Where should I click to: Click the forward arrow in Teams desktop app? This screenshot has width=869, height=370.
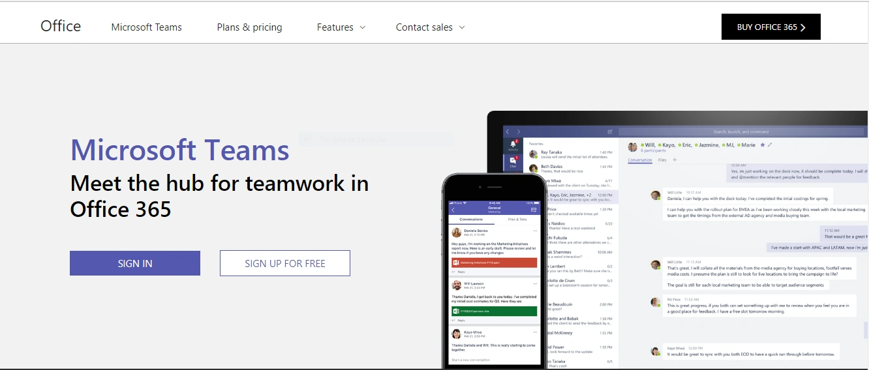pyautogui.click(x=519, y=132)
